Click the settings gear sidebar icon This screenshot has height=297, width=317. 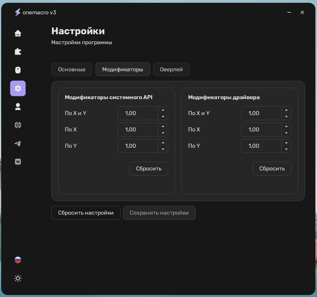[18, 88]
